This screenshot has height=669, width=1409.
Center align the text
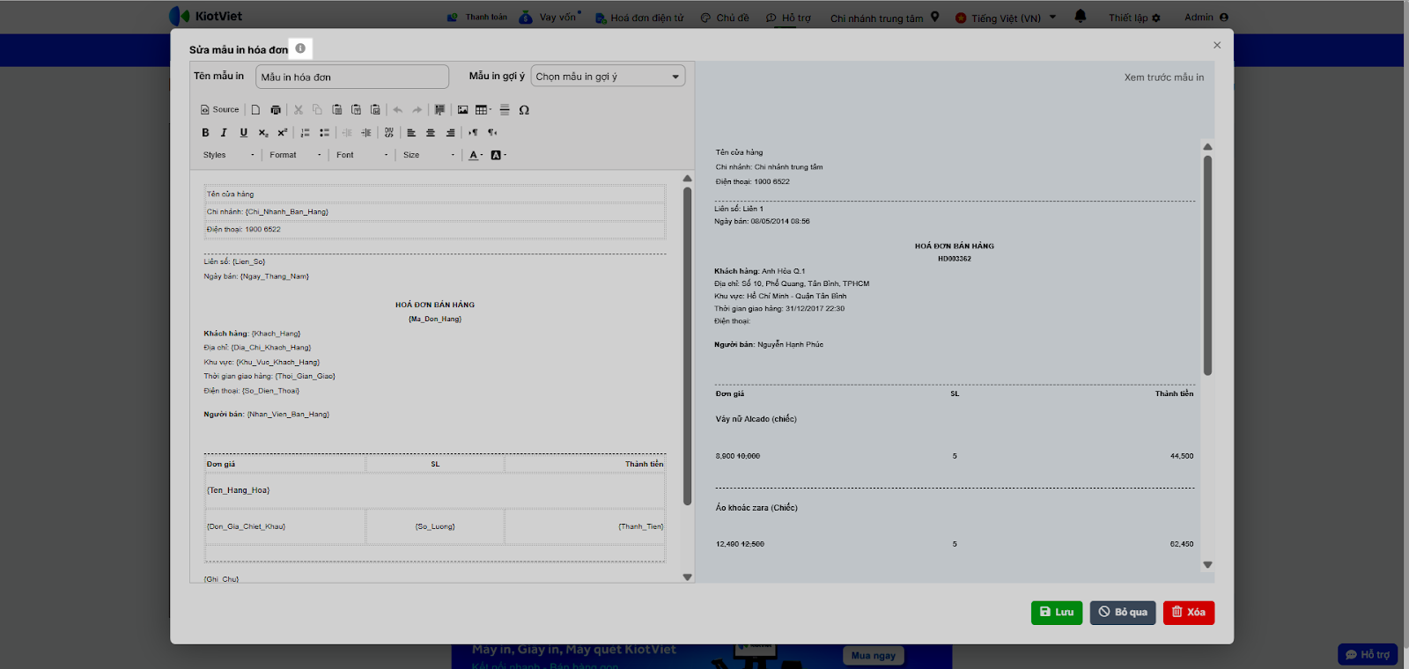[431, 133]
